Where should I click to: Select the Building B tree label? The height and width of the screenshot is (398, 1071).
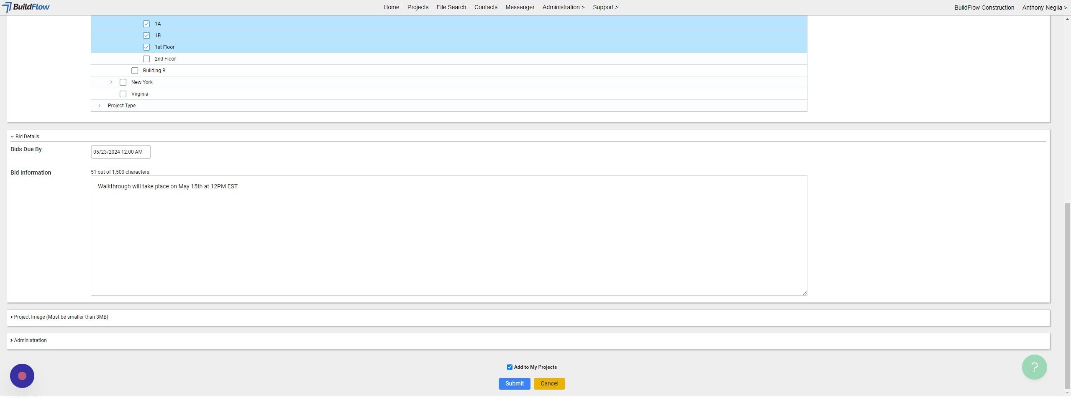pyautogui.click(x=154, y=71)
